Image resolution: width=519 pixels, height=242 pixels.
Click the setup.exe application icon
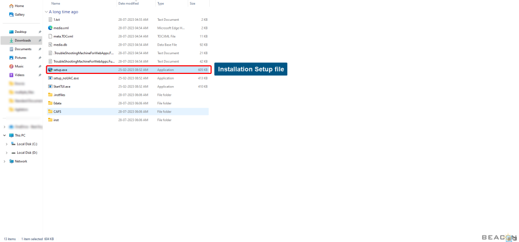pyautogui.click(x=50, y=70)
